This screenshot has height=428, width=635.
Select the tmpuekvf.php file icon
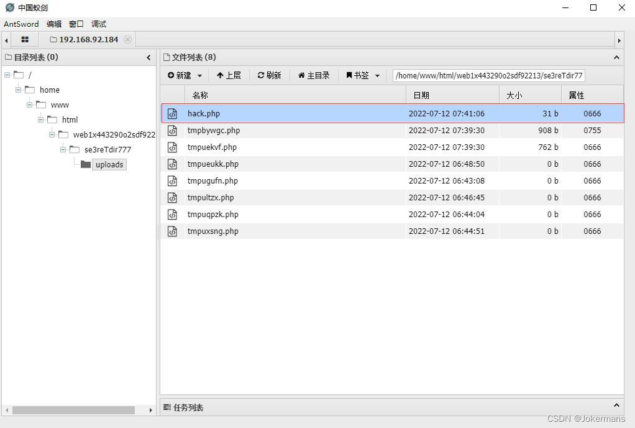click(173, 147)
